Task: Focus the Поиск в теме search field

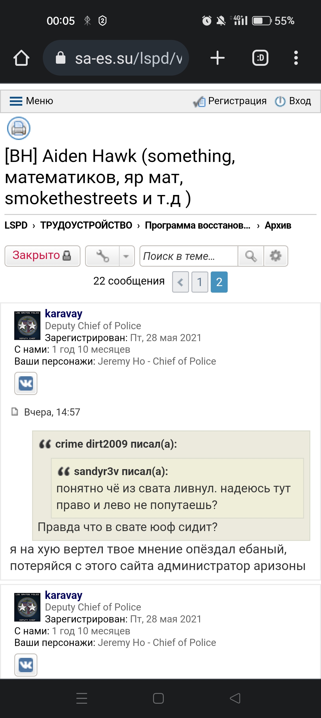Action: (189, 256)
